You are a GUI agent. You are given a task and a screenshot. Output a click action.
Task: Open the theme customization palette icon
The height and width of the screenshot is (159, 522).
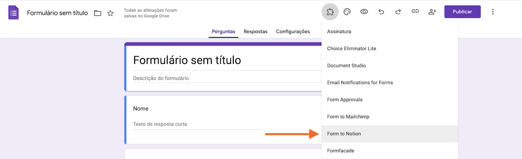pyautogui.click(x=347, y=12)
